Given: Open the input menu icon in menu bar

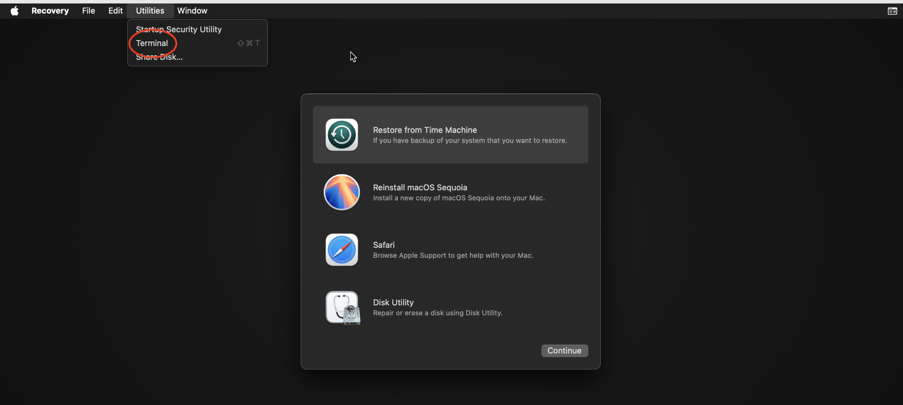Looking at the screenshot, I should (x=892, y=11).
